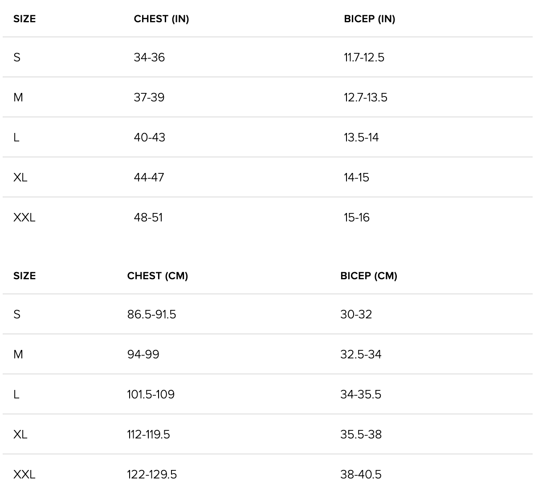The height and width of the screenshot is (498, 538).
Task: Select chest value 37-39
Action: 149,97
